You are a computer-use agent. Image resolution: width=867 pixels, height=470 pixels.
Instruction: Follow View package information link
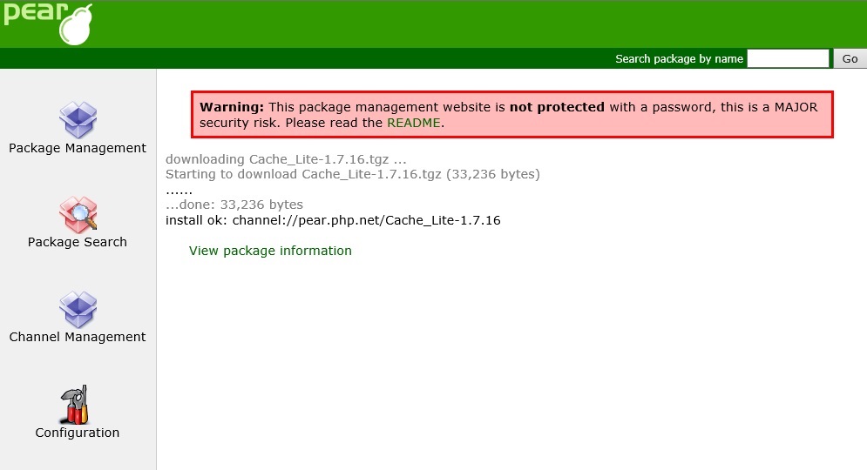click(270, 251)
